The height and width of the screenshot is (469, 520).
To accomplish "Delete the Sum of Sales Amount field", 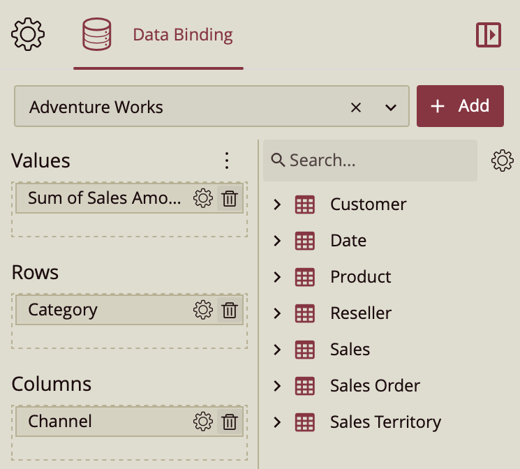I will coord(230,198).
